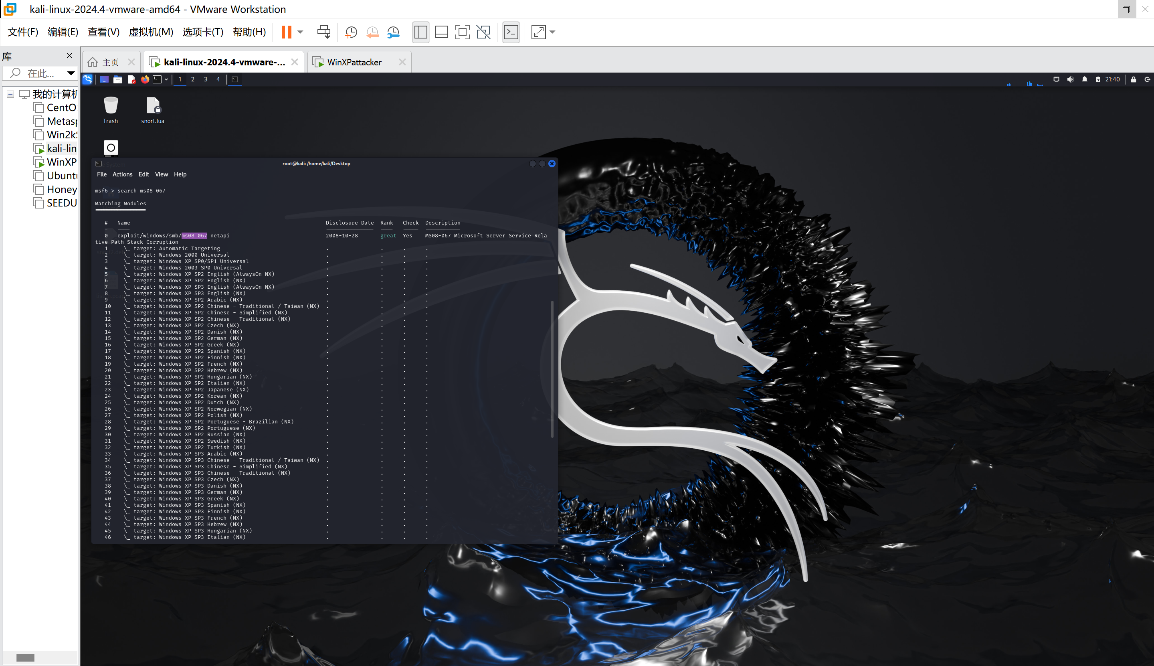Viewport: 1154px width, 666px height.
Task: Open the snapshot manager wrench icon
Action: (393, 32)
